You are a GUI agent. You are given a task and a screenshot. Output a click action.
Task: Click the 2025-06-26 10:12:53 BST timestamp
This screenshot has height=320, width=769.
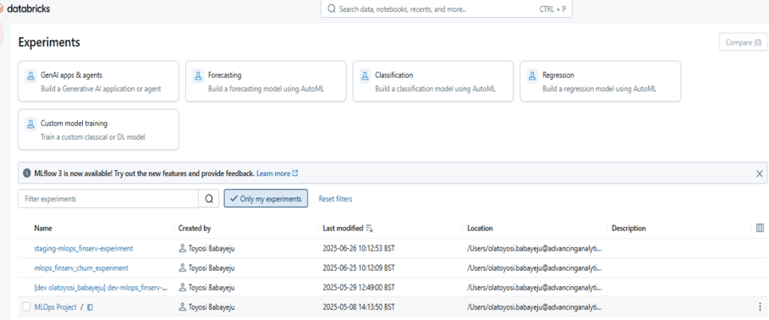pyautogui.click(x=359, y=248)
